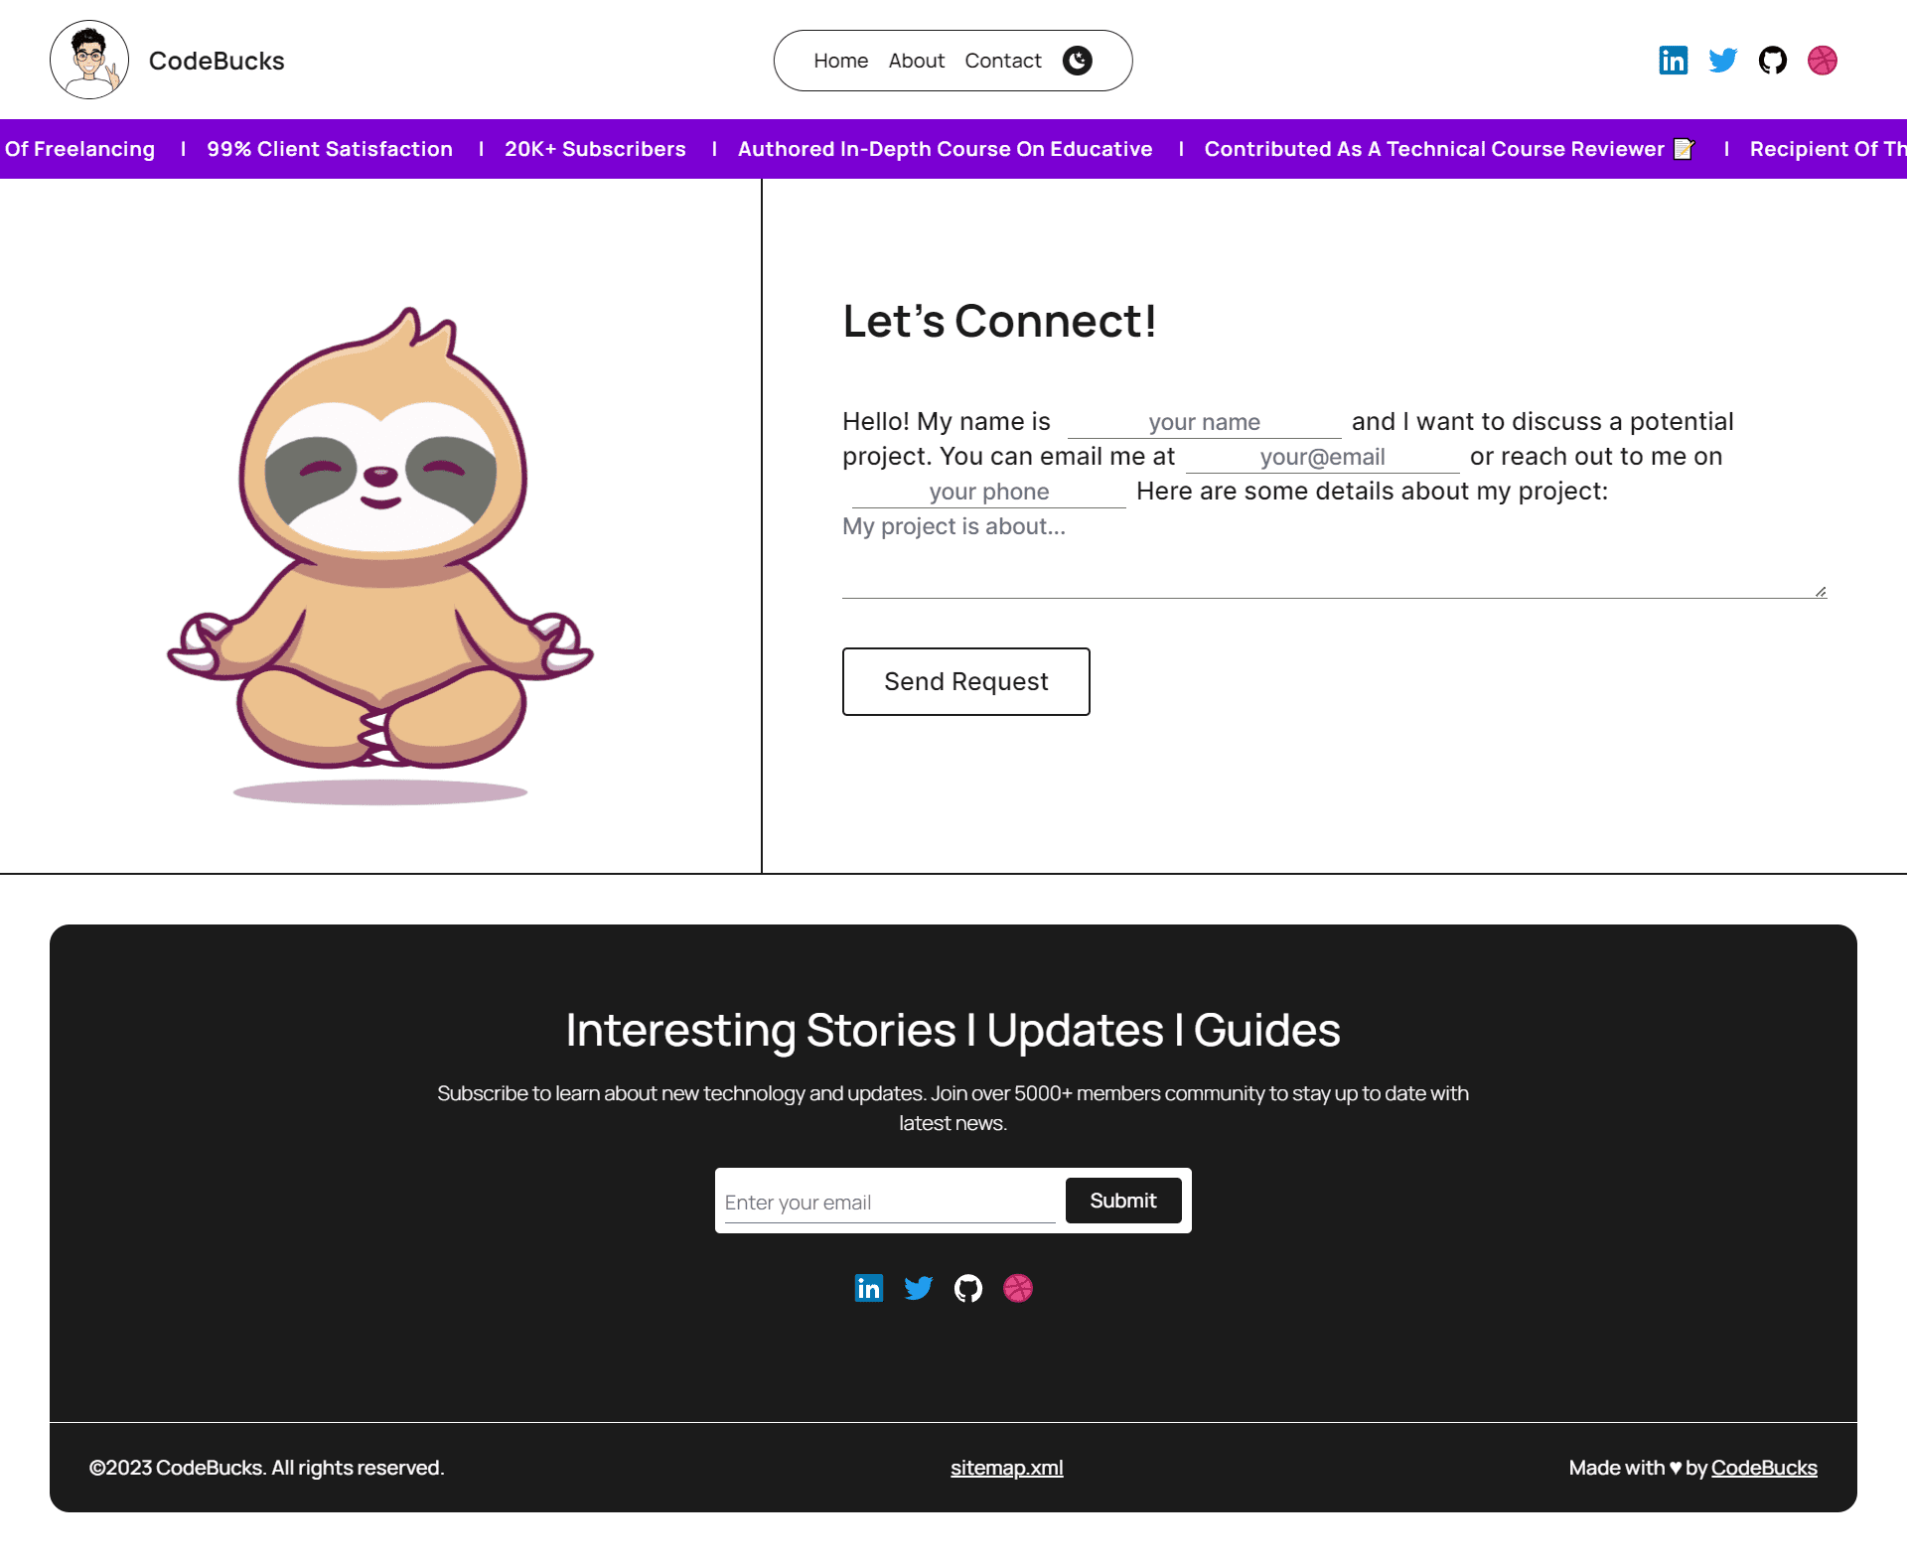Click the 'your@email' input field
1907x1562 pixels.
point(1322,457)
